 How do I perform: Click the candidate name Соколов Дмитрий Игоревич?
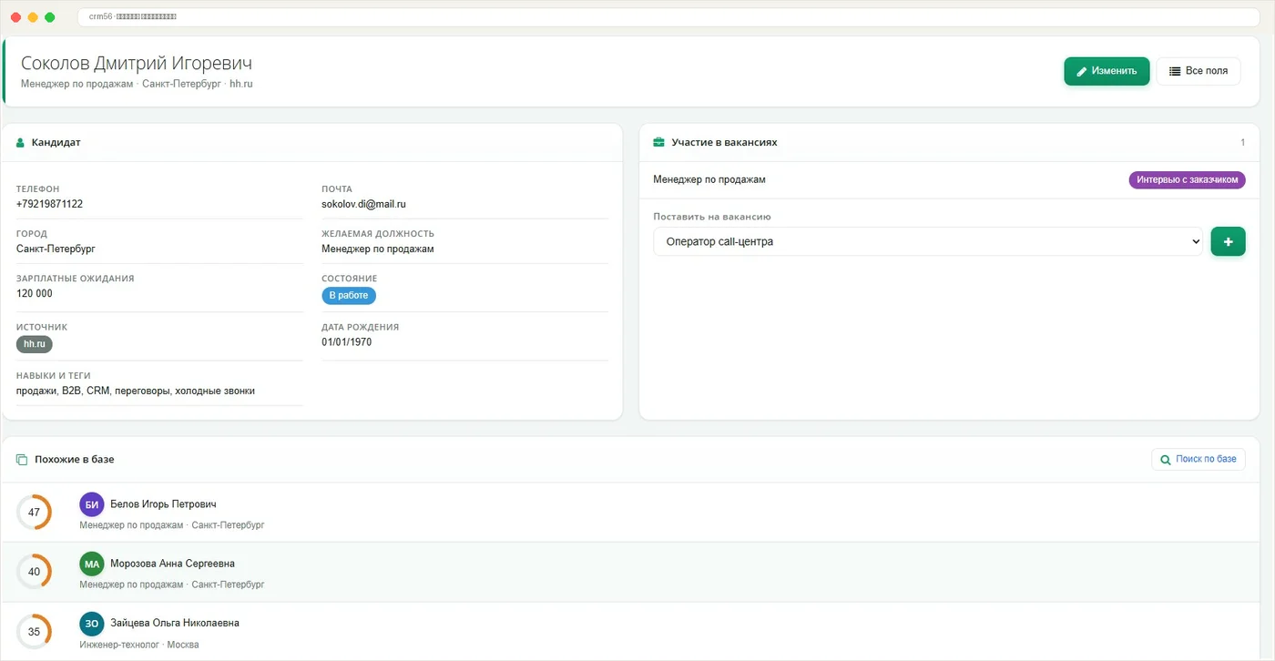click(x=137, y=64)
